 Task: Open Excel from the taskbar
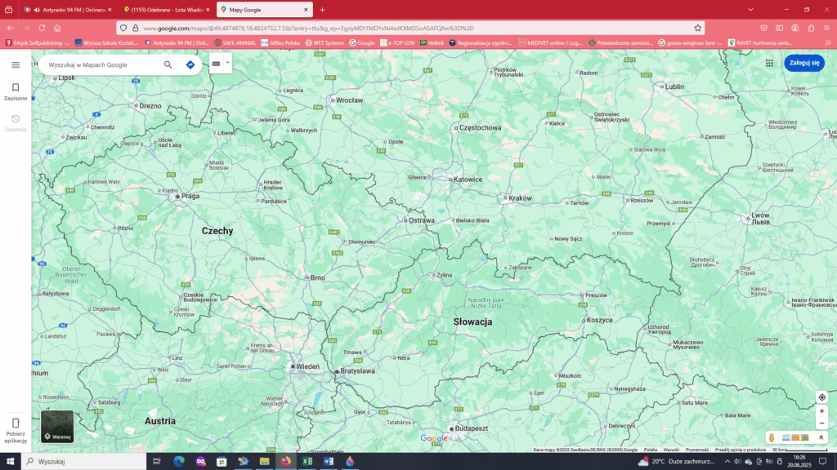[307, 462]
